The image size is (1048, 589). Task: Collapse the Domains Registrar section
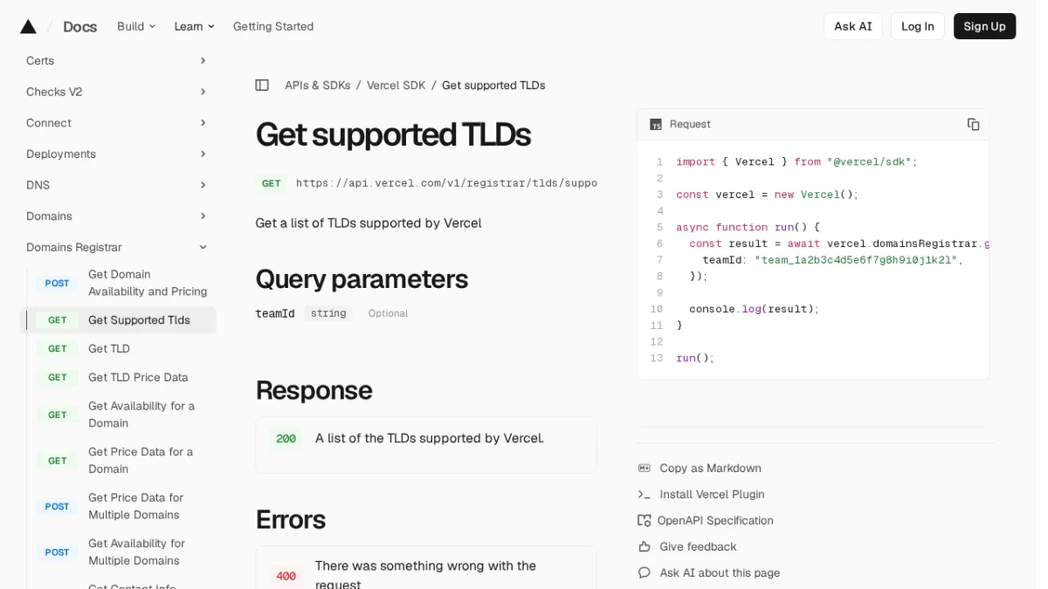pyautogui.click(x=117, y=247)
